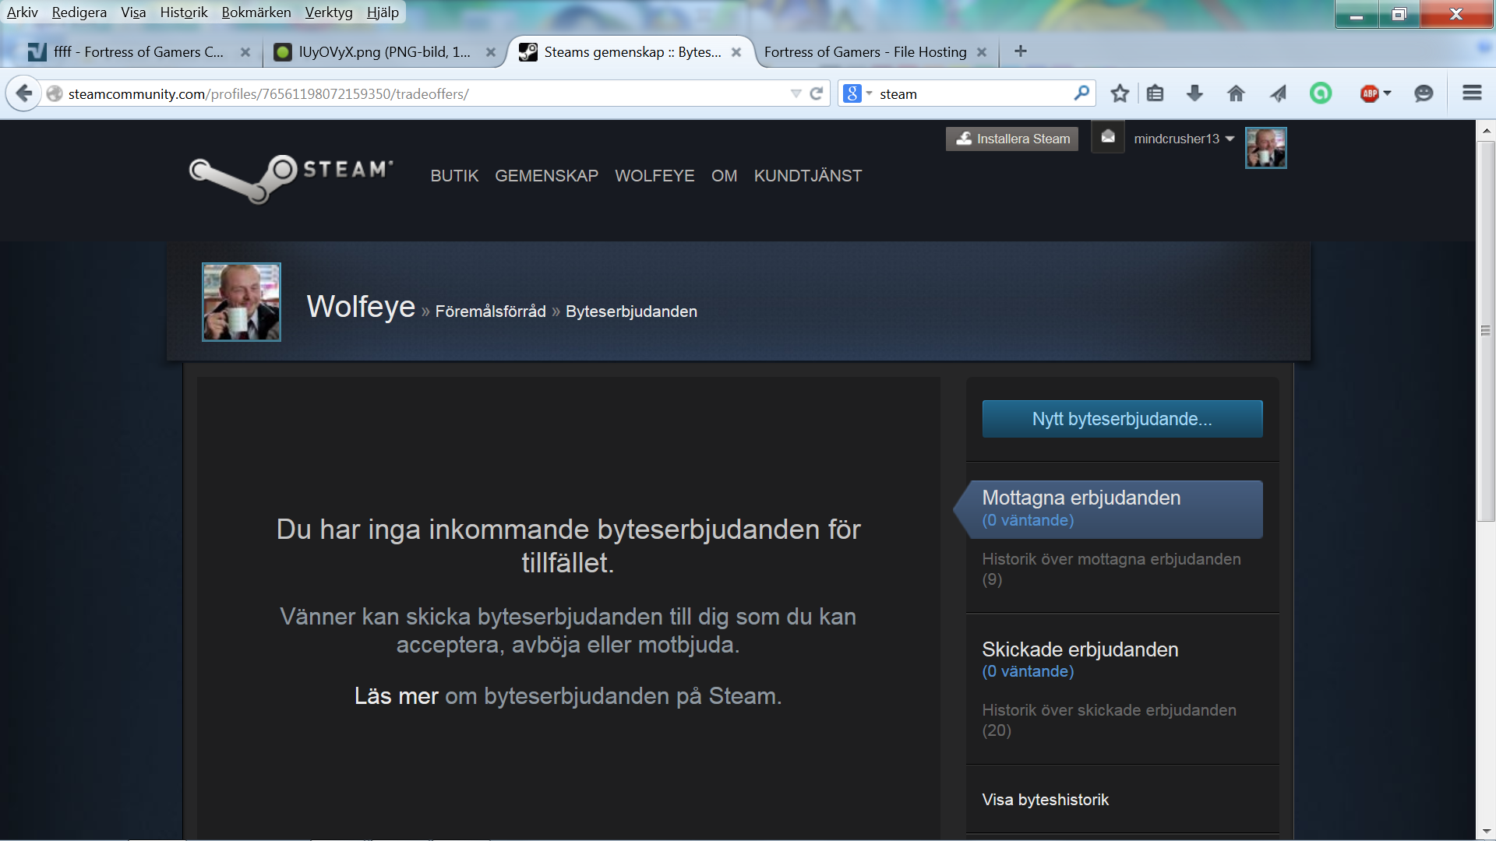Click the Adblock Plus icon
This screenshot has width=1496, height=841.
point(1370,93)
